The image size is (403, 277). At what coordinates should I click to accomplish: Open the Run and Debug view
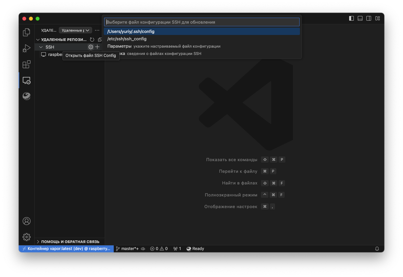[27, 48]
